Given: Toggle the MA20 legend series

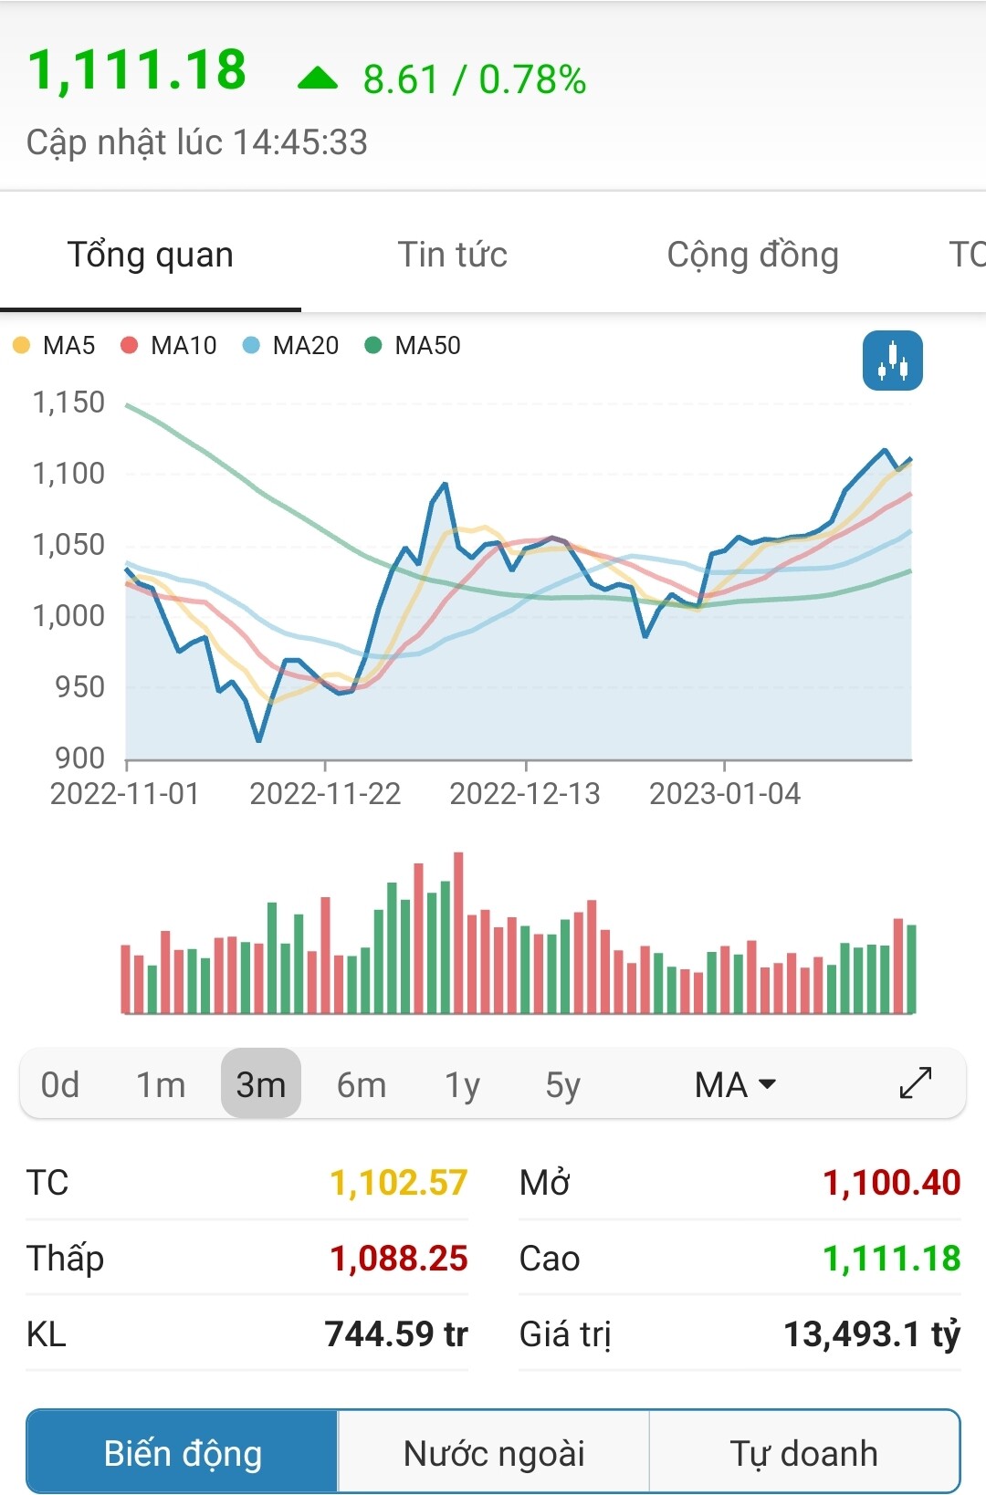Looking at the screenshot, I should [291, 346].
